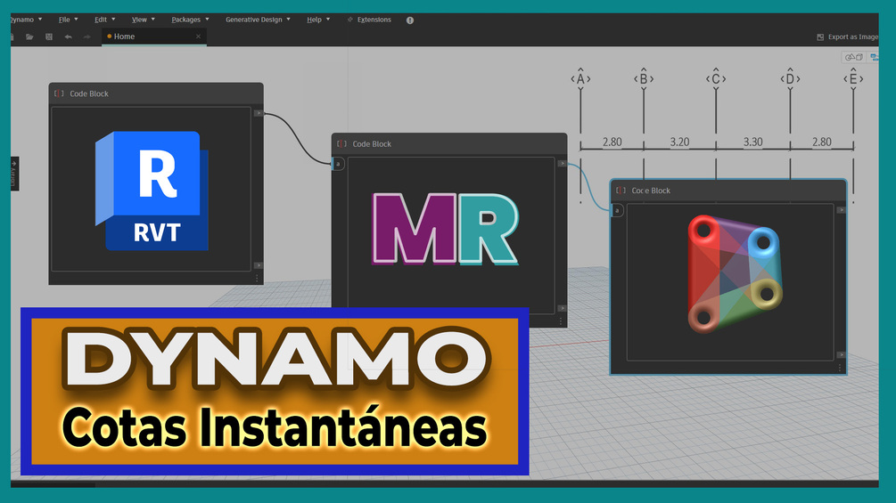Click the Revit RVT logo image

pyautogui.click(x=152, y=191)
